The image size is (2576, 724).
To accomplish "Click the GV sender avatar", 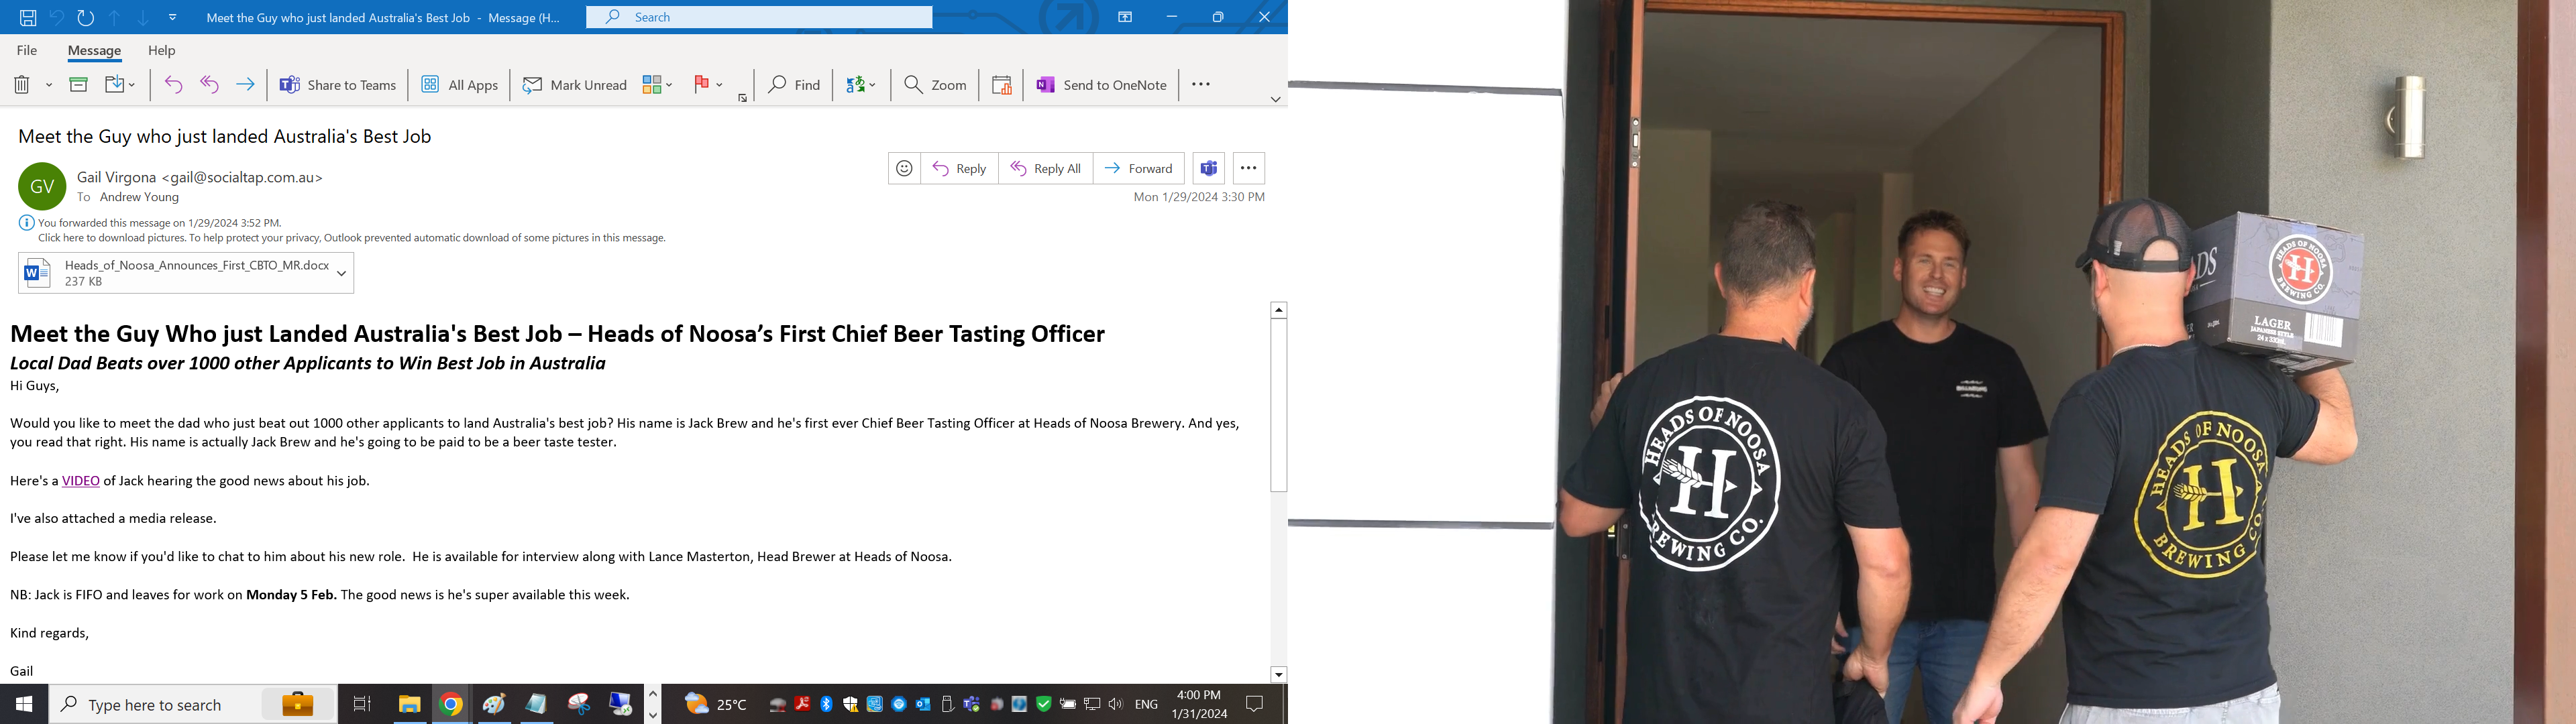I will tap(42, 186).
